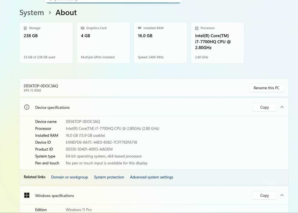Rename this PC
Viewport: 298px width, 213px height.
click(266, 88)
